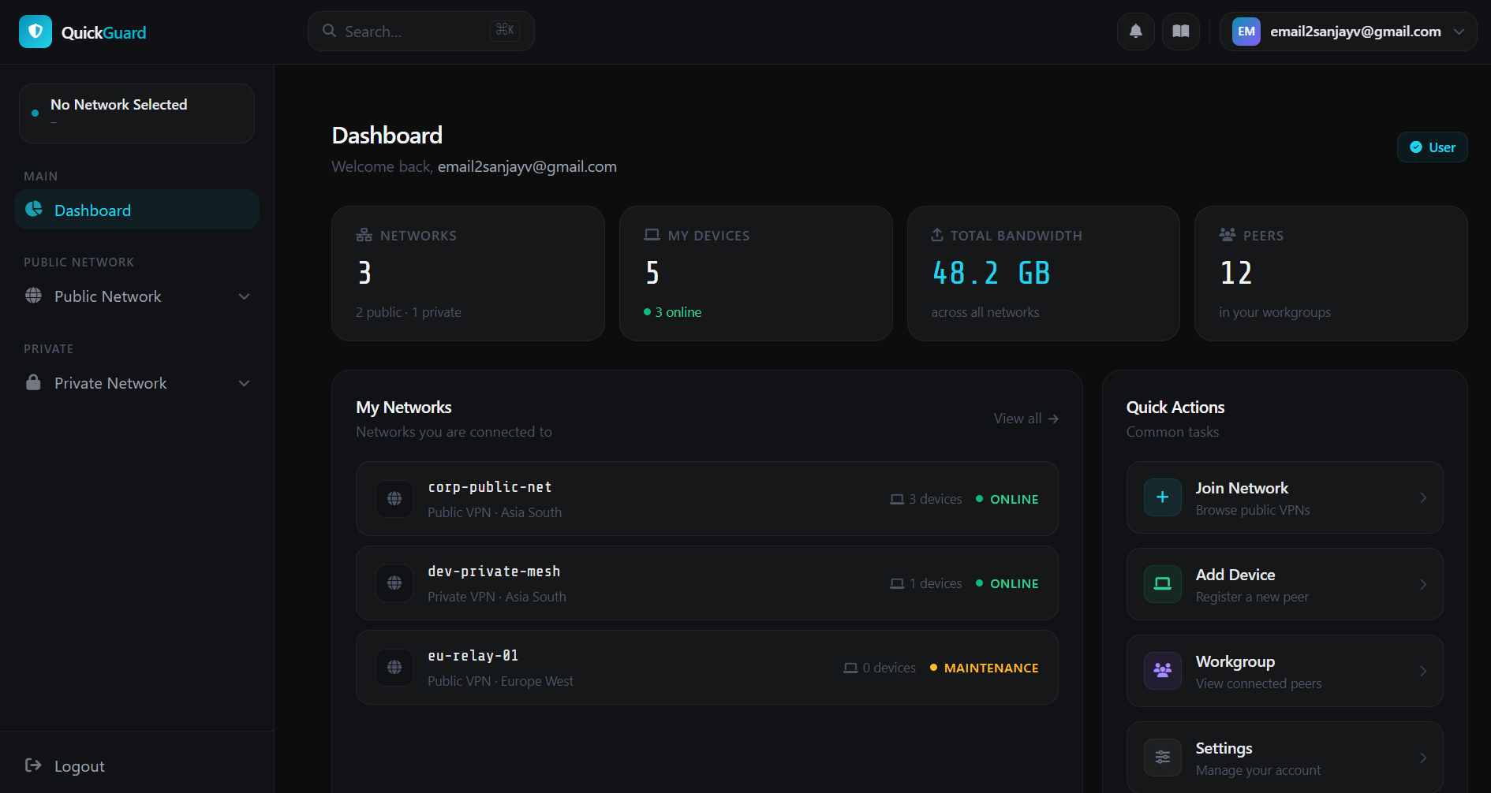Click the device icon beside '3 devices'
Viewport: 1491px width, 793px height.
point(897,499)
